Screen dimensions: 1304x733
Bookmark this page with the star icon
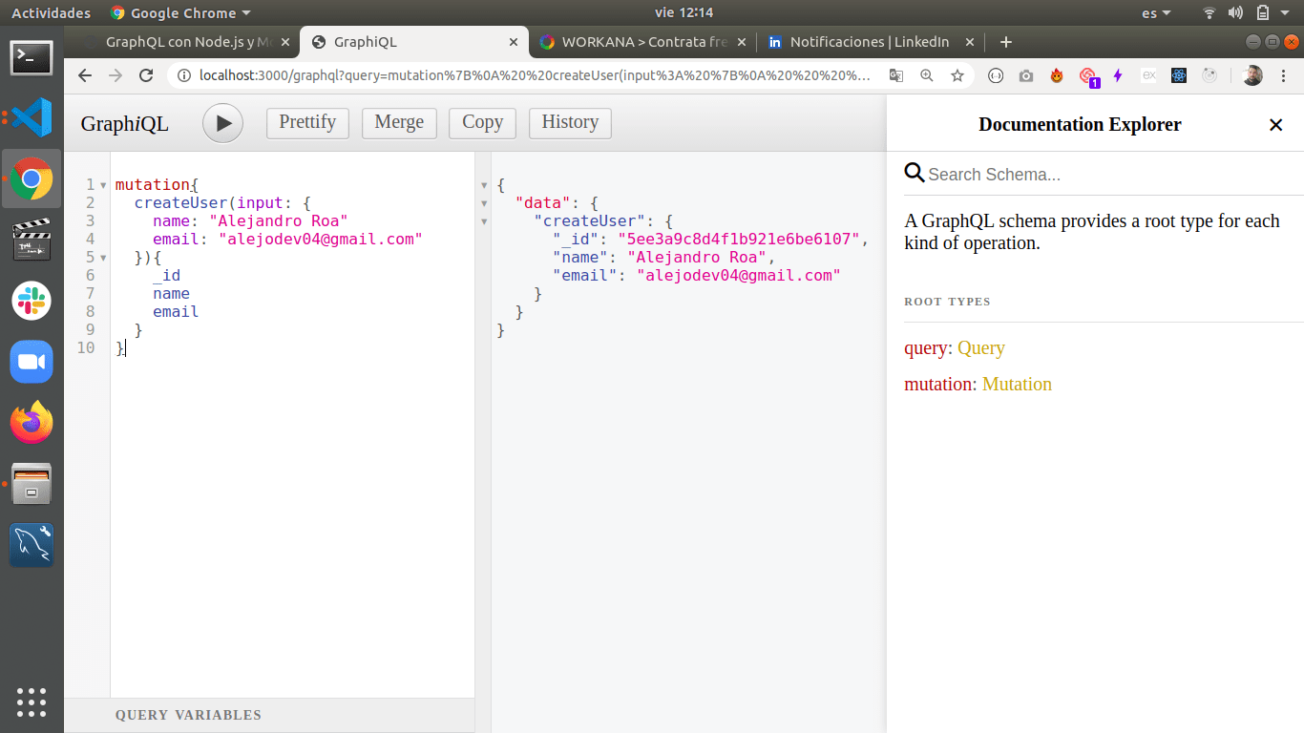click(957, 75)
